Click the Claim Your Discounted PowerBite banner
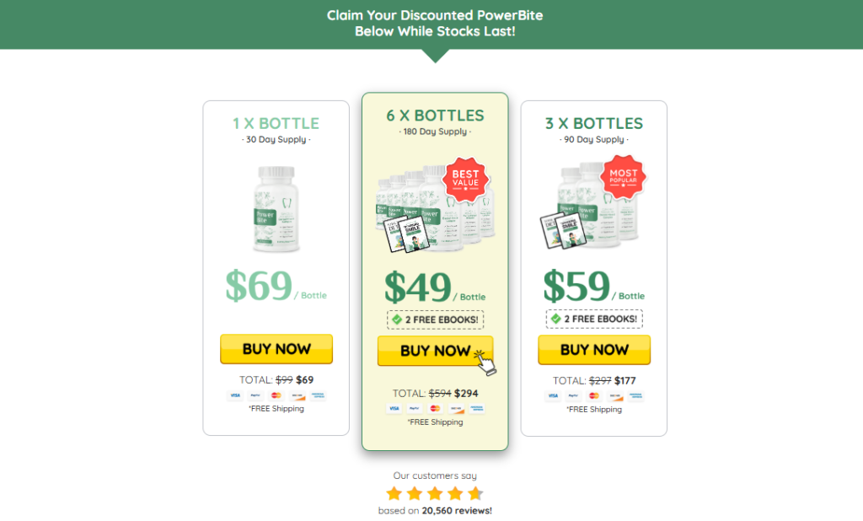Image resolution: width=863 pixels, height=521 pixels. (x=435, y=23)
